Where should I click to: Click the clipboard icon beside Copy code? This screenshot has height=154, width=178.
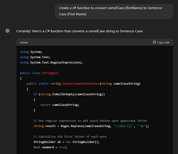pyautogui.click(x=154, y=42)
